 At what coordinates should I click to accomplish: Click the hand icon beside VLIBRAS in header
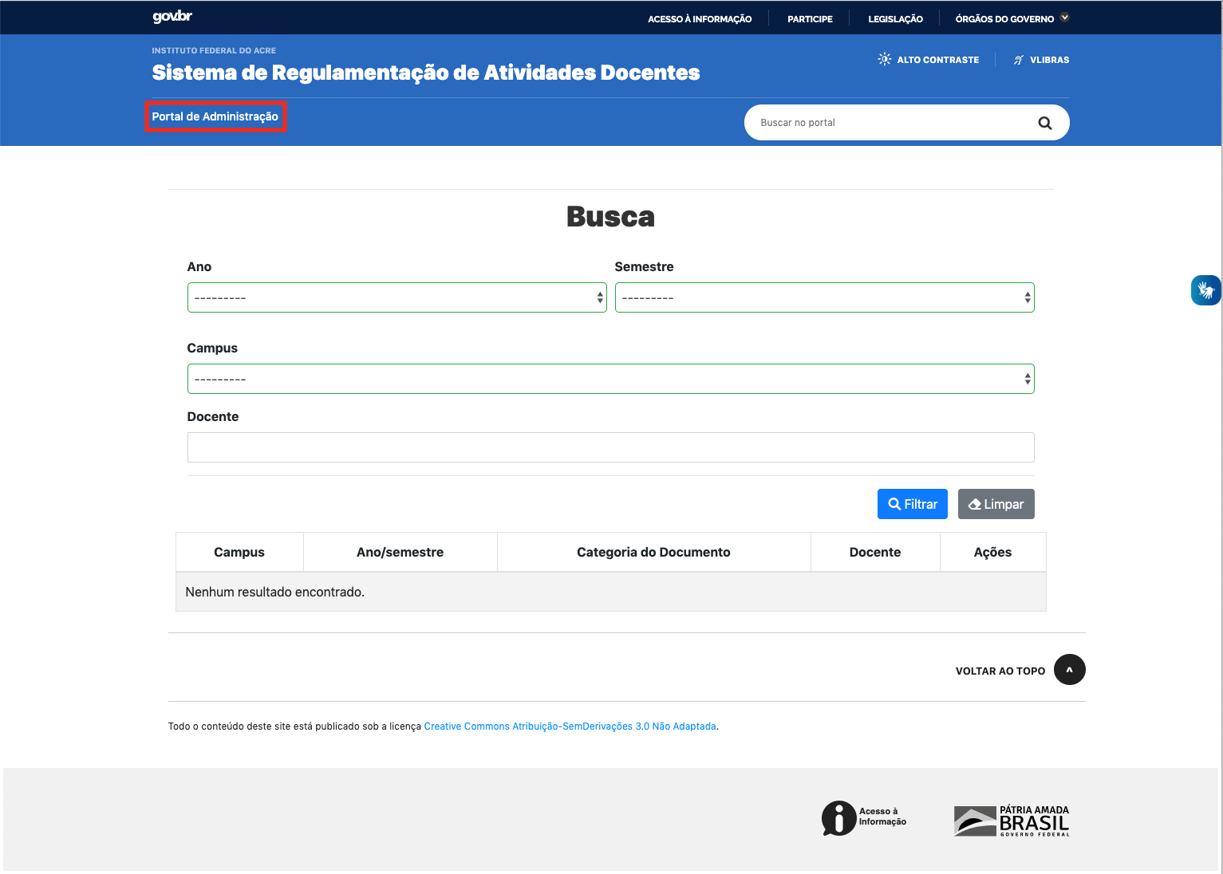(1018, 59)
